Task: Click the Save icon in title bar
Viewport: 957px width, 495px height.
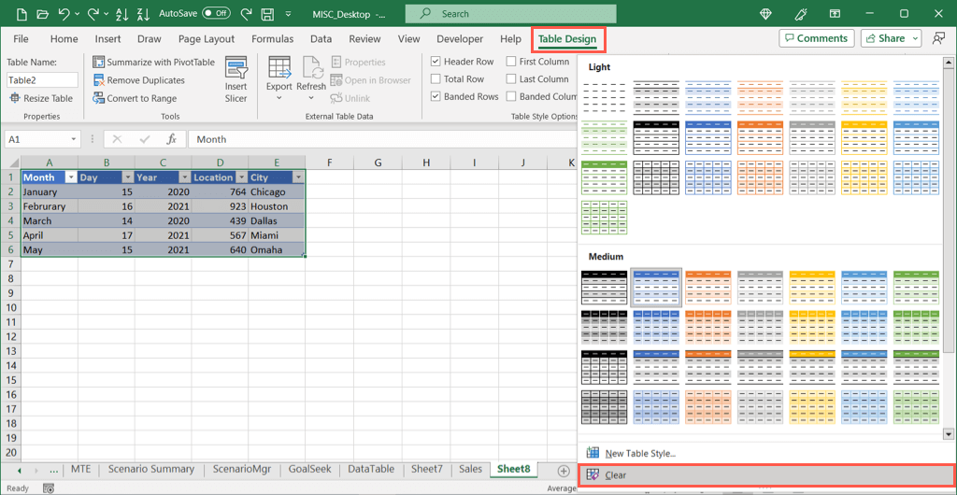Action: click(267, 14)
